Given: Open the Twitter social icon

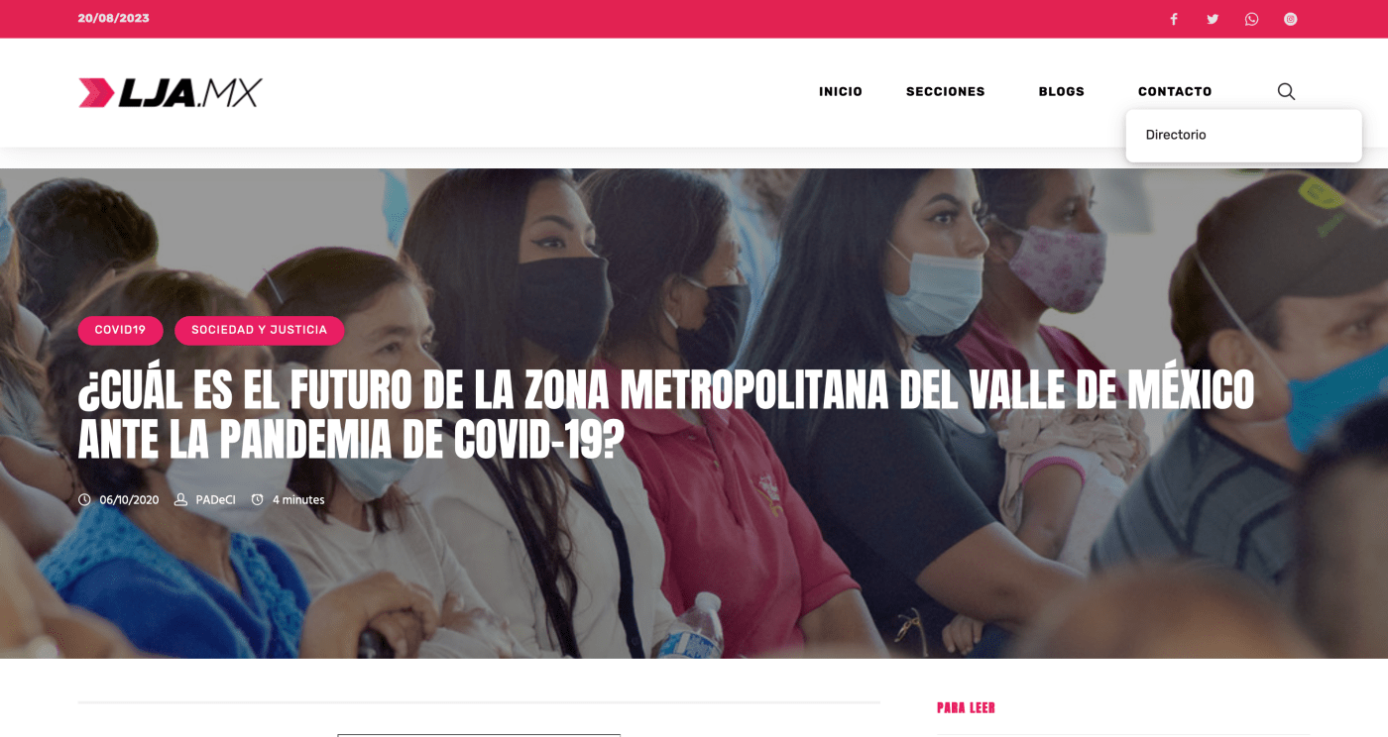Looking at the screenshot, I should (x=1213, y=19).
